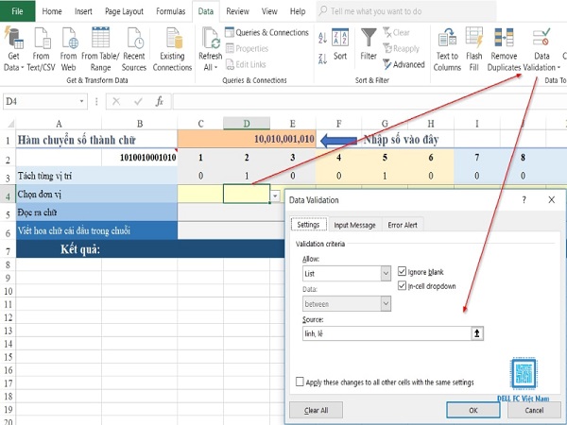Screen dimensions: 567x425
Task: Select the Settings tab in dialog
Action: pos(308,225)
